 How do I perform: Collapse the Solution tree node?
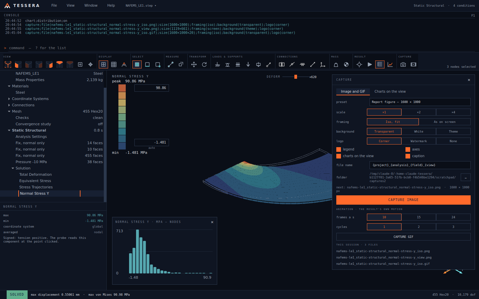tap(13, 168)
